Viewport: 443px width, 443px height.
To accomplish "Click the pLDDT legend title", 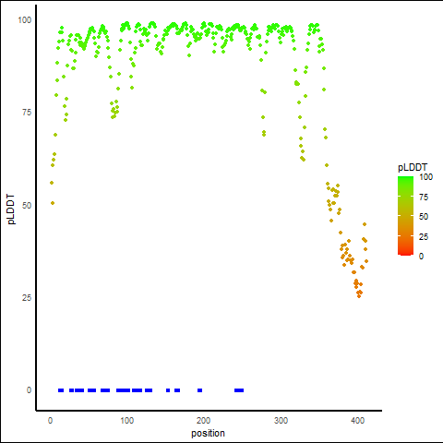I will [413, 167].
